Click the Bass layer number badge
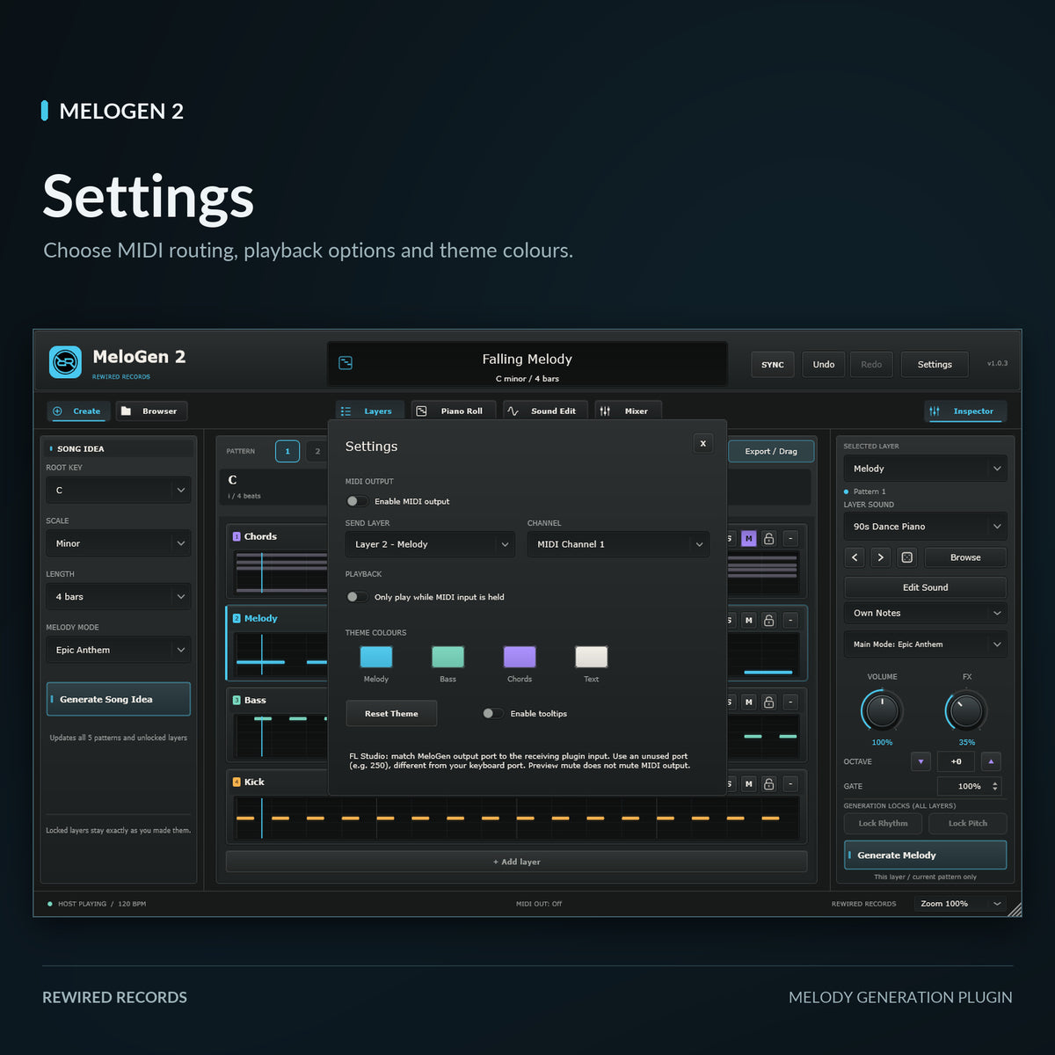The image size is (1055, 1055). (236, 700)
